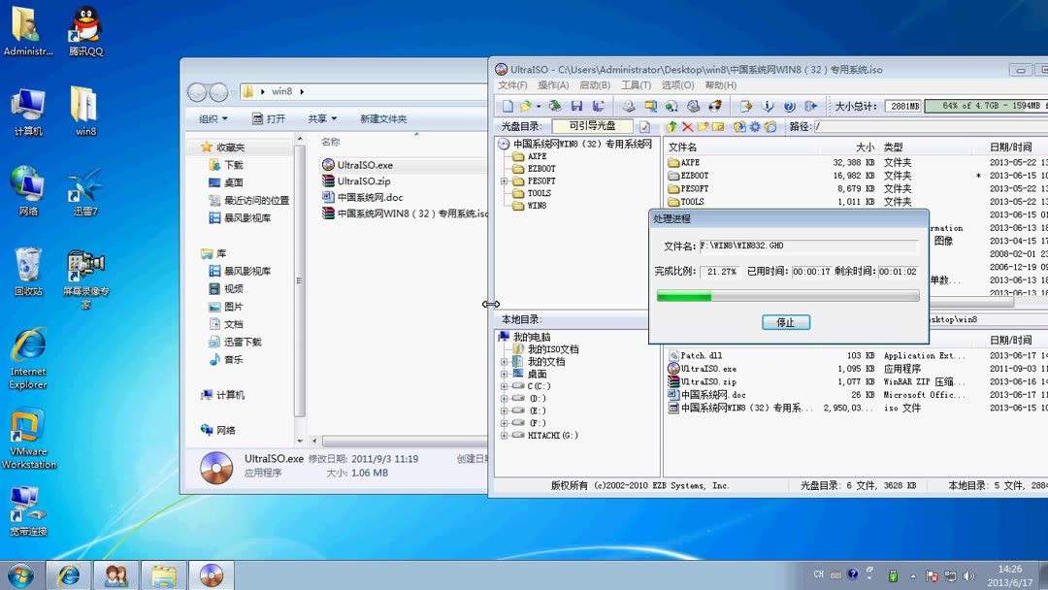Click the Save toolbar icon in UltraISO
Screen dimensions: 1048x590
click(x=579, y=107)
